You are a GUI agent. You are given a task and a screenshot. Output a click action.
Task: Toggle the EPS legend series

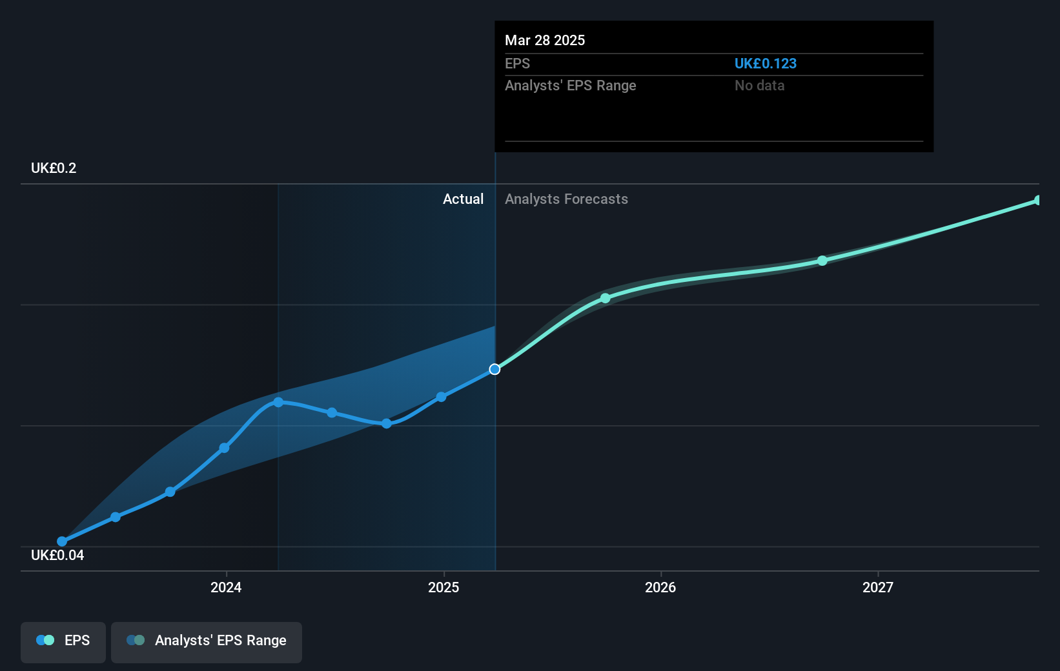(63, 642)
